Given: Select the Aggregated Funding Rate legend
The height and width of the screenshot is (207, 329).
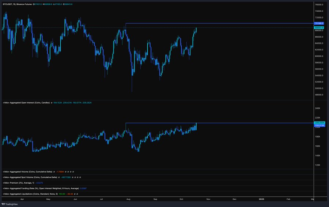Looking at the screenshot, I should coord(41,188).
